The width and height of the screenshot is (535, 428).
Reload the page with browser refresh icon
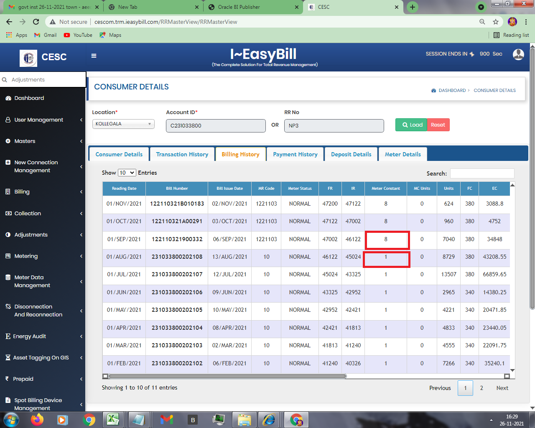[36, 22]
